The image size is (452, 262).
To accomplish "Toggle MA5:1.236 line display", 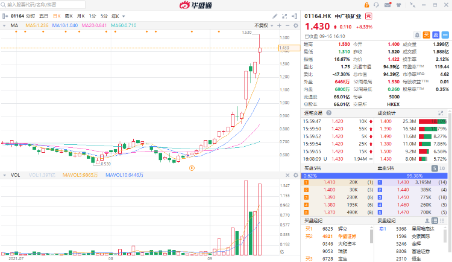I will (x=37, y=25).
